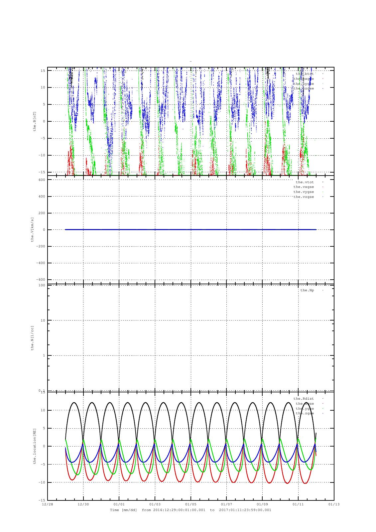Select the 15 tick of magnetic field panel
This screenshot has width=376, height=532.
[43, 70]
